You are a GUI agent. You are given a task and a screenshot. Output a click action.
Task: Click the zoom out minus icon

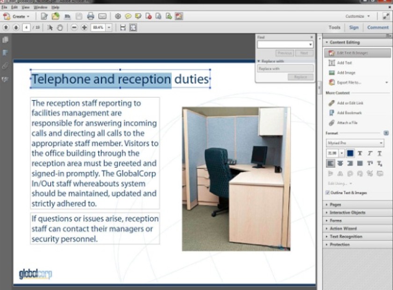pos(74,27)
